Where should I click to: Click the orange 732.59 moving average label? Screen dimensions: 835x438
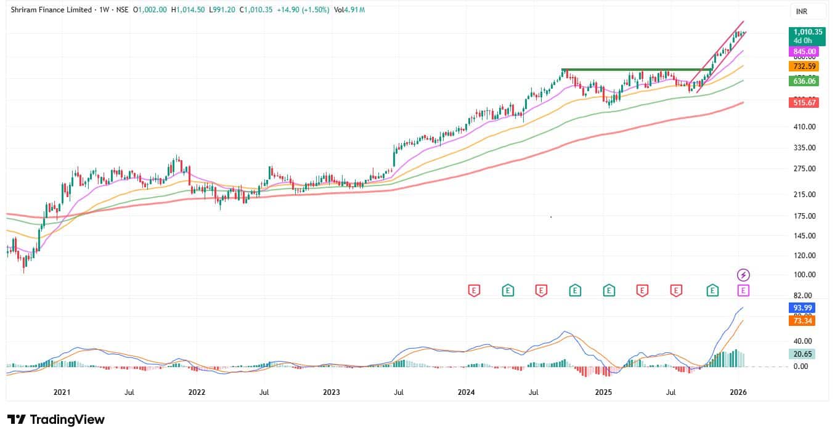[805, 66]
